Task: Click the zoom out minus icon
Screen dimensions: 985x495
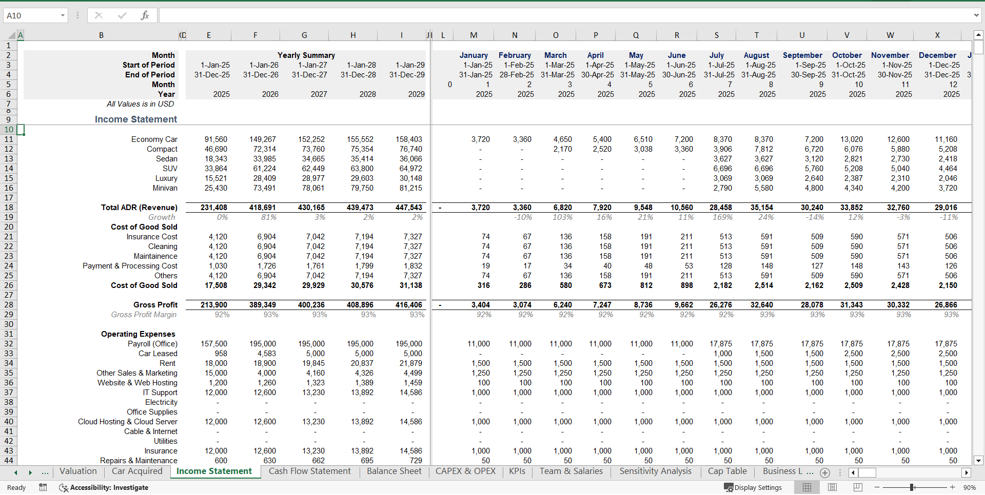Action: click(877, 487)
